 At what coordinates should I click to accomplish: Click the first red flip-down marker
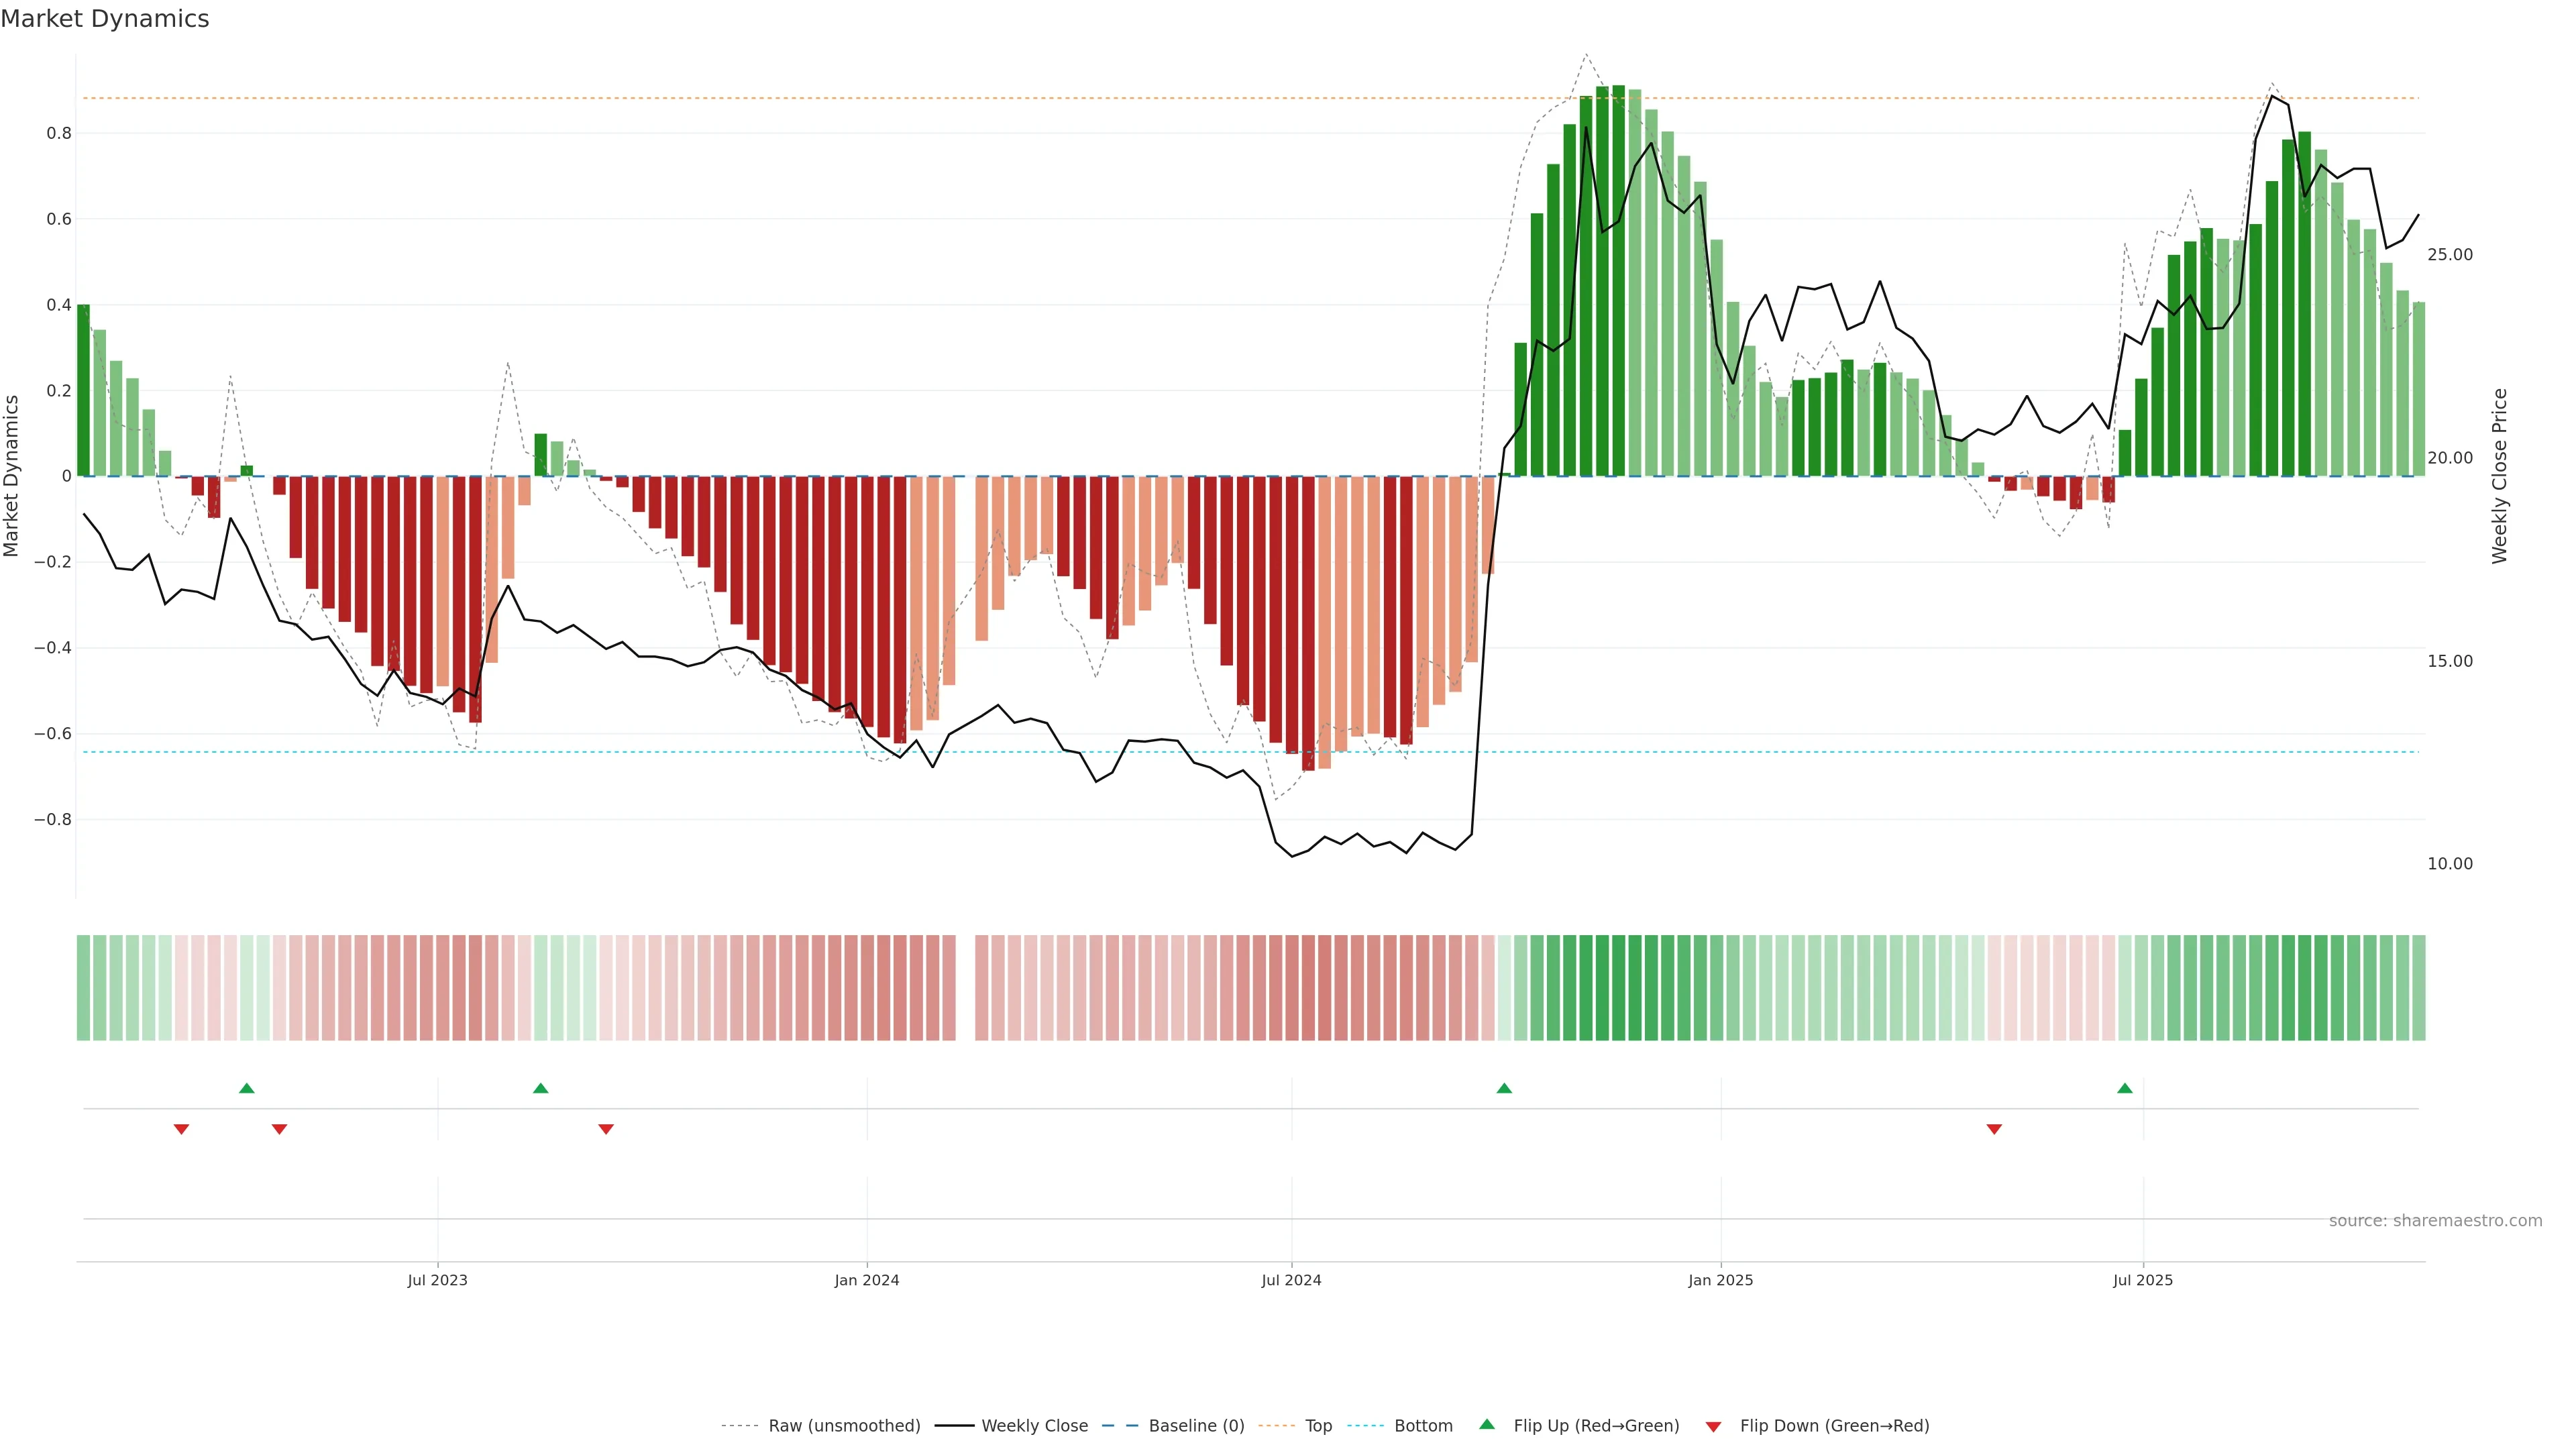click(181, 1129)
